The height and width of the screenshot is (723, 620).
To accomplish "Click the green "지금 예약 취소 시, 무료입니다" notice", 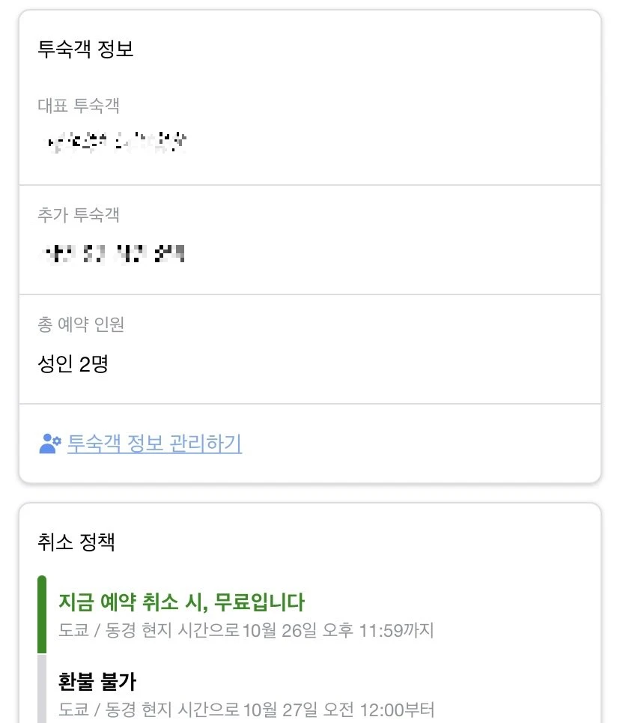I will (182, 602).
